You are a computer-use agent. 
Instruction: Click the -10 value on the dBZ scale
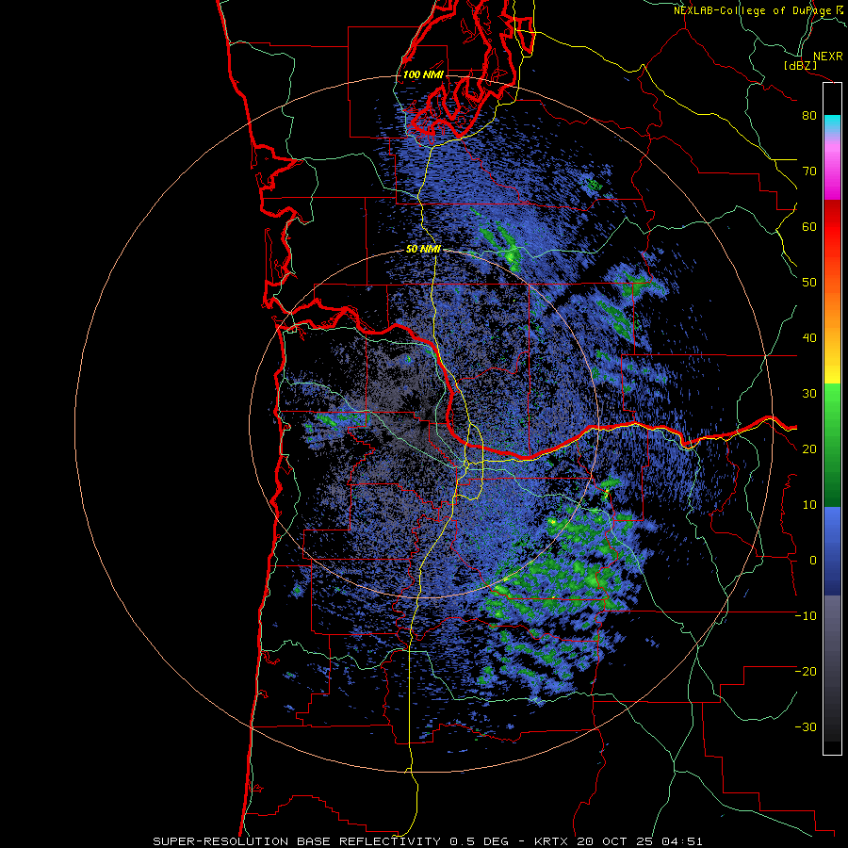point(806,616)
